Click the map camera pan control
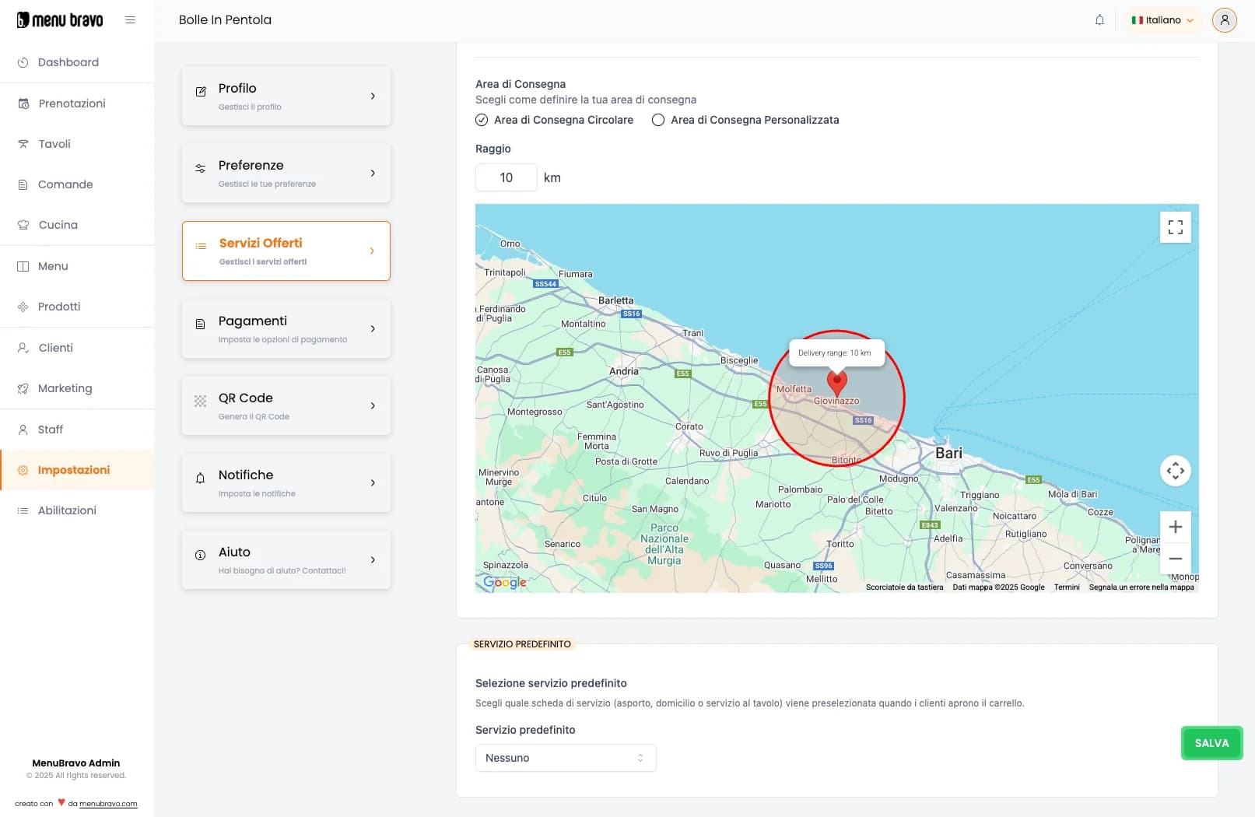Screen dimensions: 1255x817 coord(1175,471)
